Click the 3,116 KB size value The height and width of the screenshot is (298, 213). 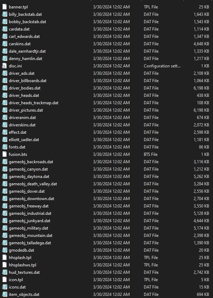(x=201, y=162)
